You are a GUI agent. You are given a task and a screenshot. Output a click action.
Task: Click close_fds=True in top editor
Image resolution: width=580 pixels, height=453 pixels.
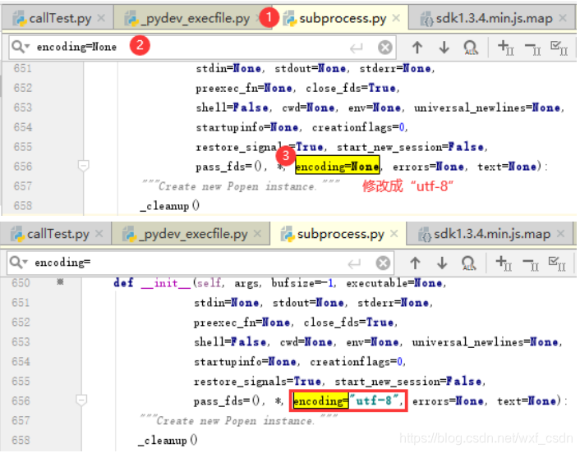(351, 89)
